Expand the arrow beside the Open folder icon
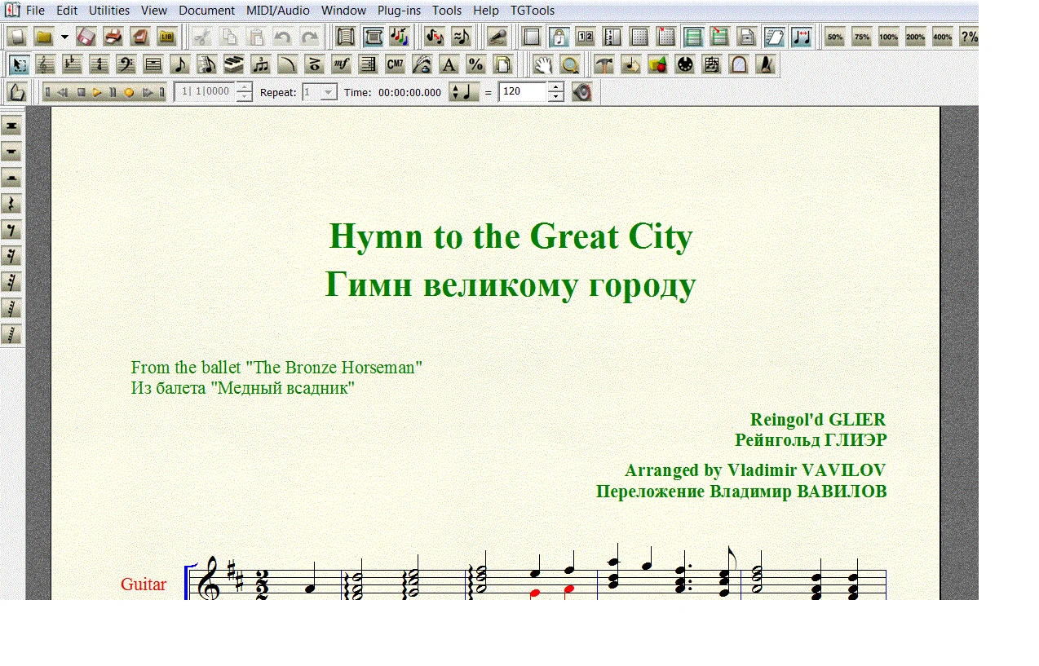Viewport: 1039px width, 666px height. coord(64,37)
